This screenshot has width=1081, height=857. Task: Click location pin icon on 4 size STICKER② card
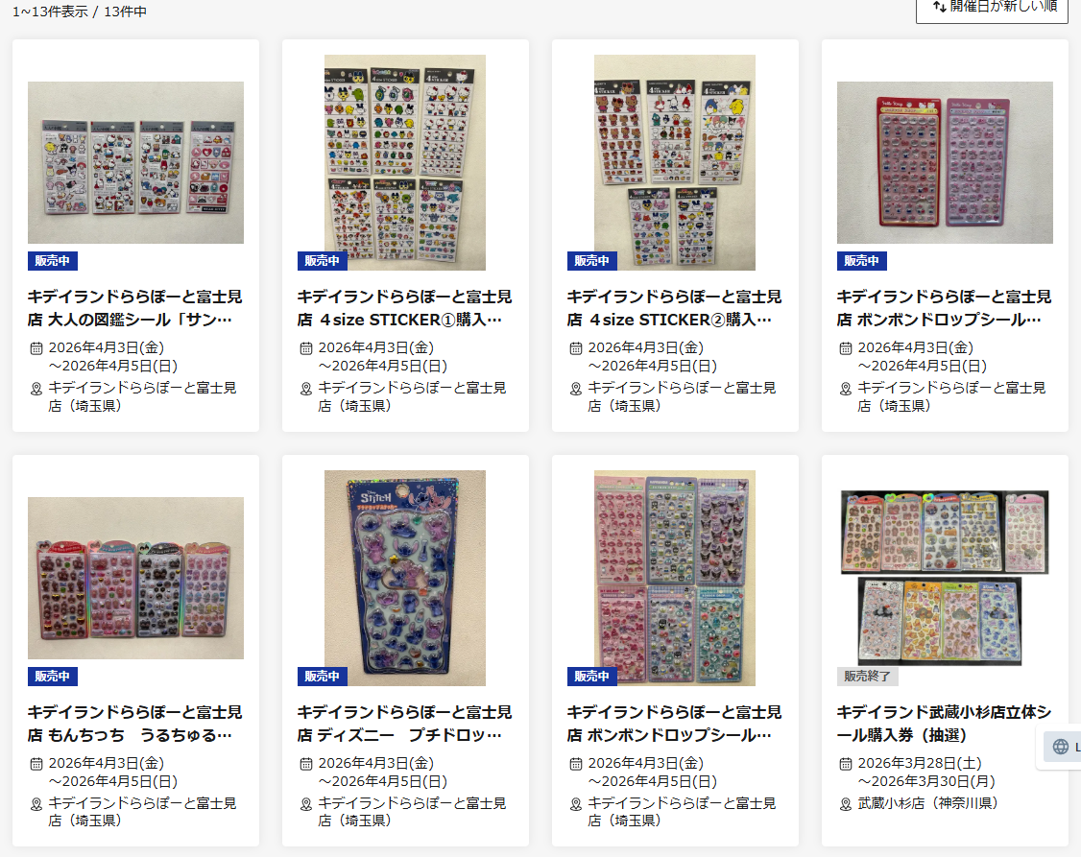tap(576, 389)
